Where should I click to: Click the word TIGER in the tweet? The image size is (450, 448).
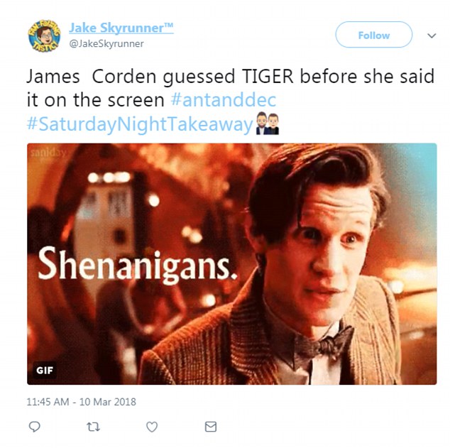268,77
